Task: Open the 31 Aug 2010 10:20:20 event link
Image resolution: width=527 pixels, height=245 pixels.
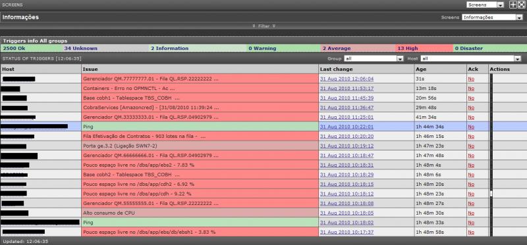Action: click(x=347, y=137)
